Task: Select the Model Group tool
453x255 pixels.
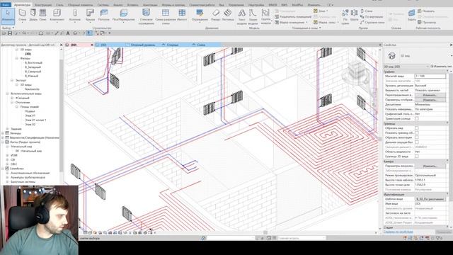Action: tap(265, 16)
